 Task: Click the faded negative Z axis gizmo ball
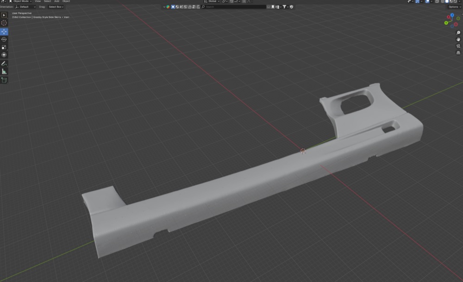pyautogui.click(x=452, y=26)
